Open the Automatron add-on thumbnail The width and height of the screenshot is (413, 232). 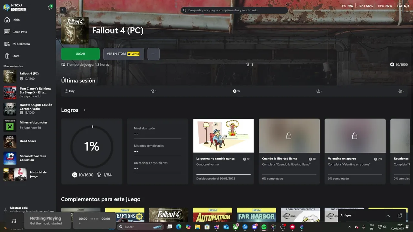click(x=212, y=215)
